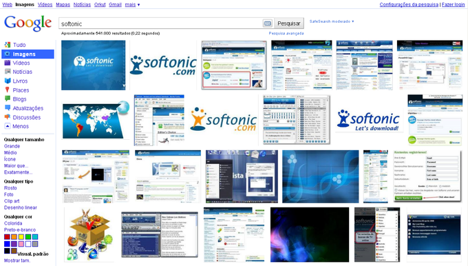Pick the pink color swatch
Screen dimensions: 468x266
[x=21, y=244]
